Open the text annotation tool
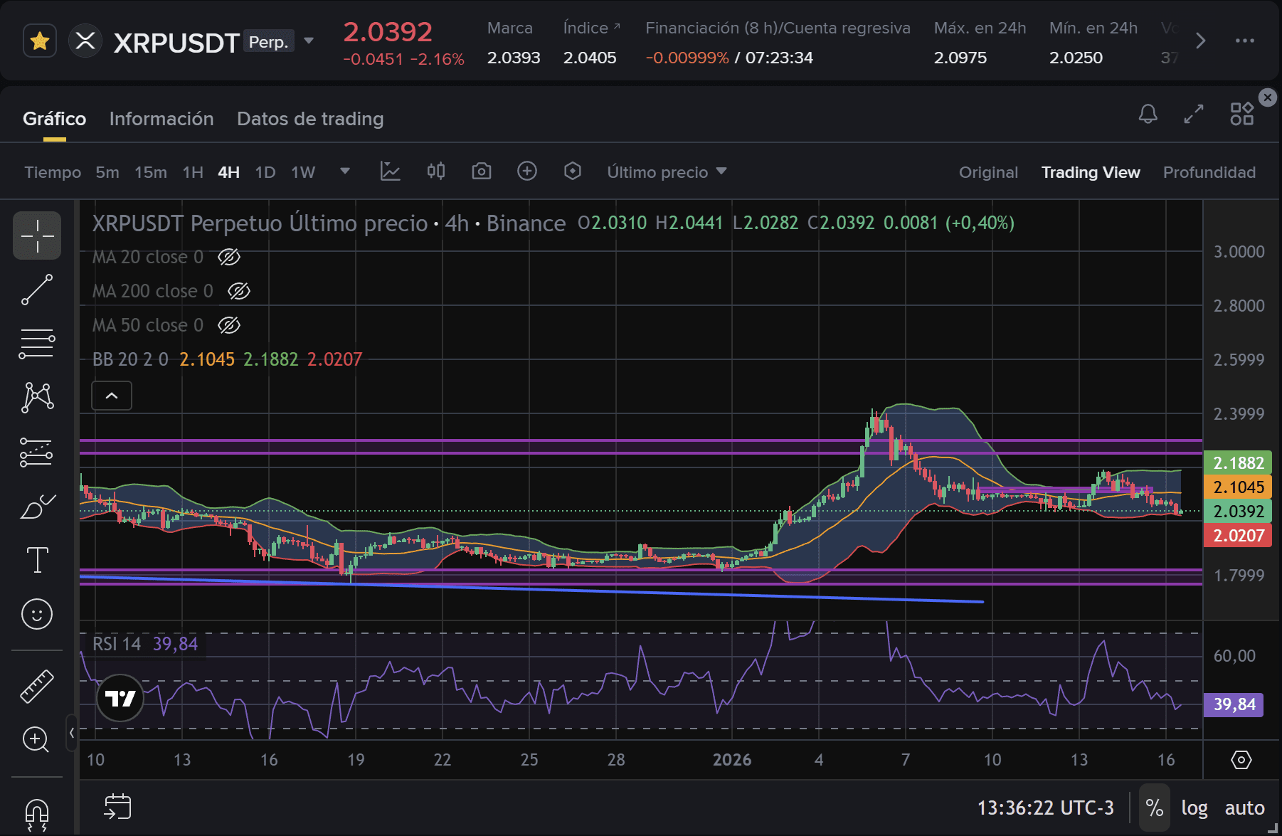 point(37,560)
